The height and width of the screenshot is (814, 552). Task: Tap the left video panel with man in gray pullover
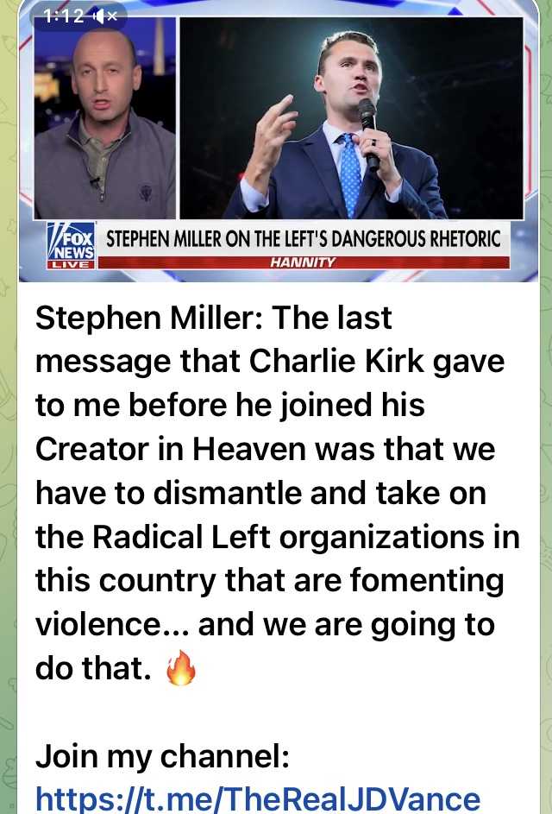point(105,118)
